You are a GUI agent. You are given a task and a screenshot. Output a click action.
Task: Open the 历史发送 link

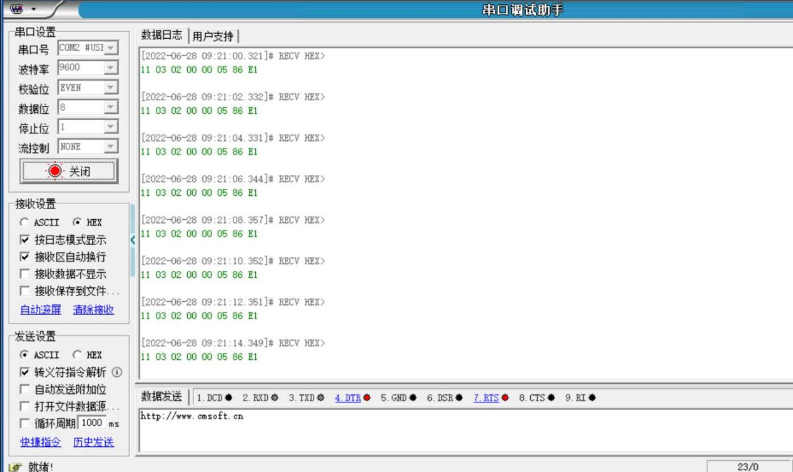93,443
